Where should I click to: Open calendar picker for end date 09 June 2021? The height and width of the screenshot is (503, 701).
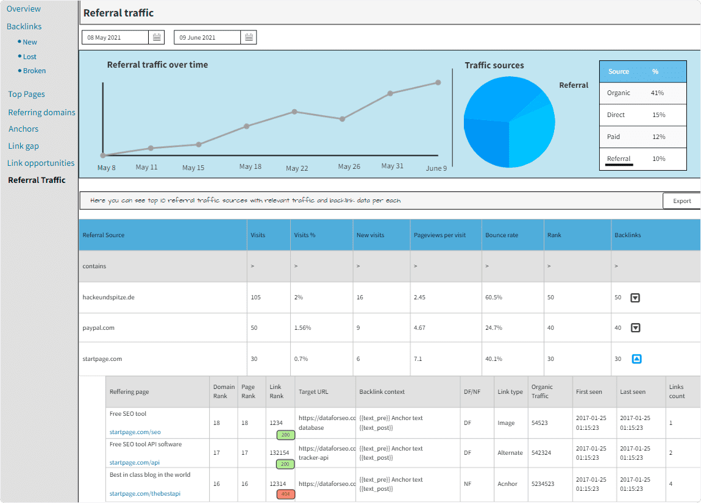249,37
